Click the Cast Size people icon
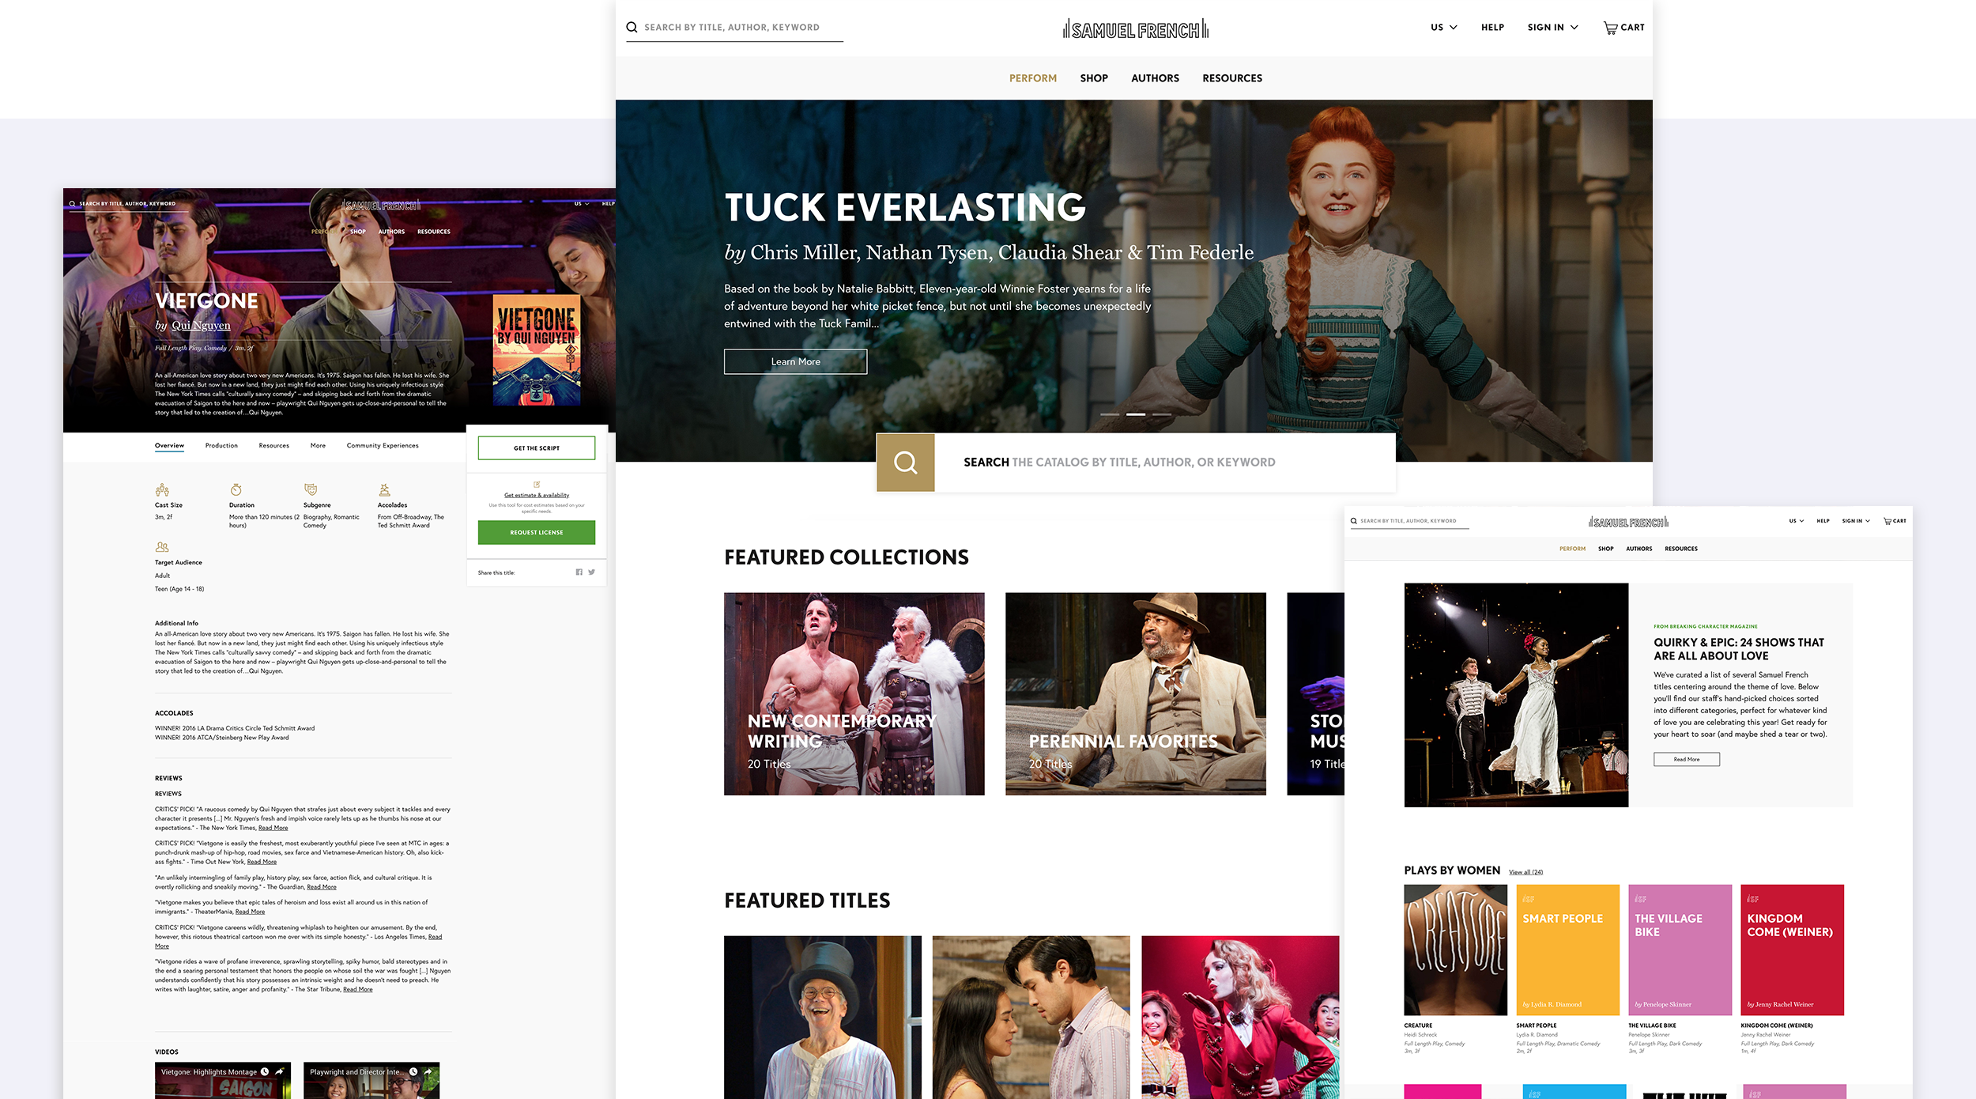This screenshot has width=1976, height=1099. pos(162,489)
